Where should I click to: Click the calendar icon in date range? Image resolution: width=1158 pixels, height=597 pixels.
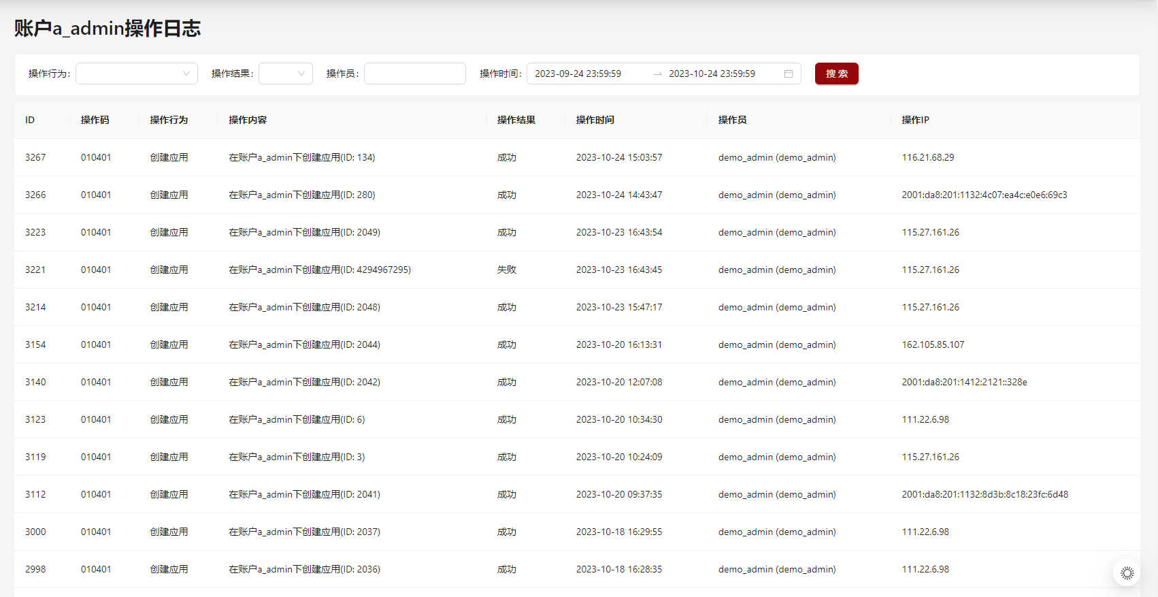point(788,74)
